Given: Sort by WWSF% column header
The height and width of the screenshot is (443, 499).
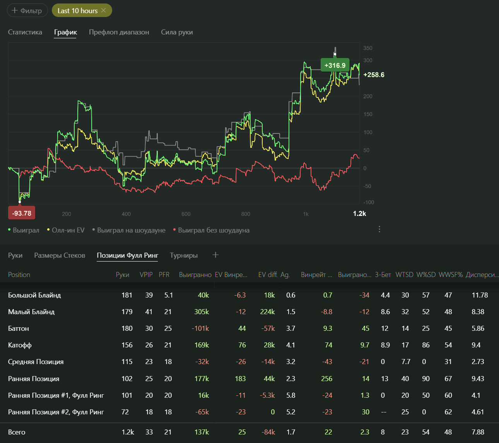Looking at the screenshot, I should [x=451, y=275].
